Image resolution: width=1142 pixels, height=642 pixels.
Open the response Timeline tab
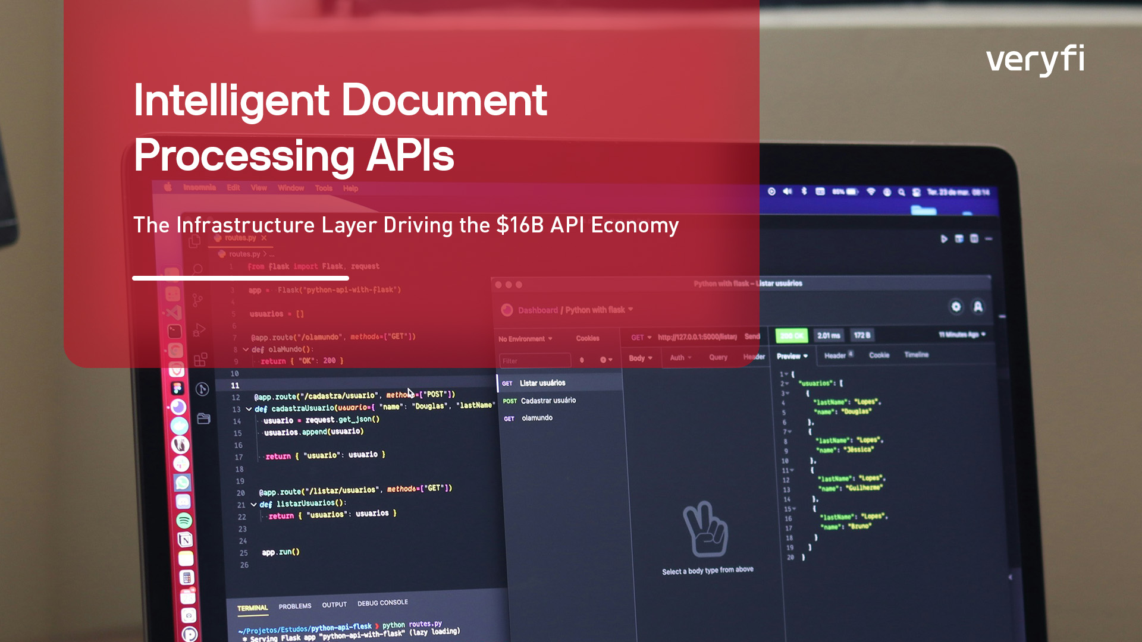[x=916, y=355]
